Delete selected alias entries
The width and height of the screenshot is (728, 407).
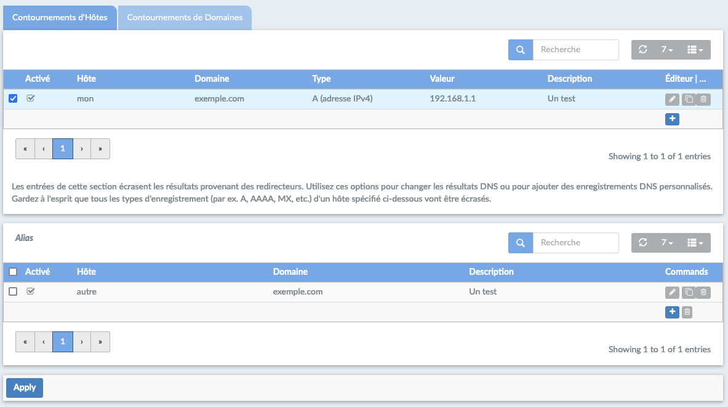[687, 312]
